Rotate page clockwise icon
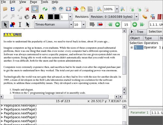Image resolution: width=163 pixels, height=125 pixels. (x=61, y=9)
